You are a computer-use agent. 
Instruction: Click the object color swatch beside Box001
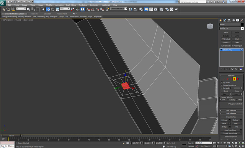242,24
